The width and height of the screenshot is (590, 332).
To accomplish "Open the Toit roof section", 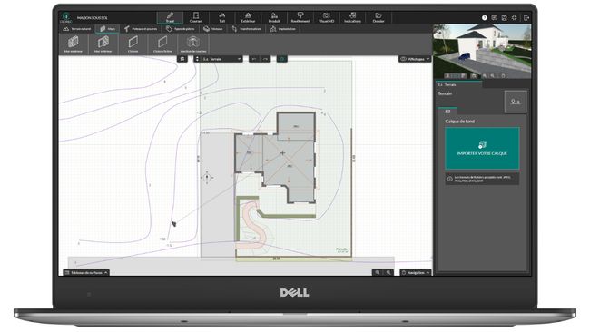I will click(222, 17).
